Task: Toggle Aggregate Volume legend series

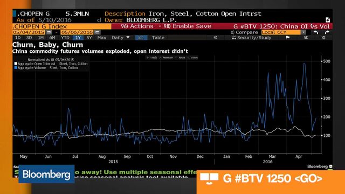Action: 16,68
